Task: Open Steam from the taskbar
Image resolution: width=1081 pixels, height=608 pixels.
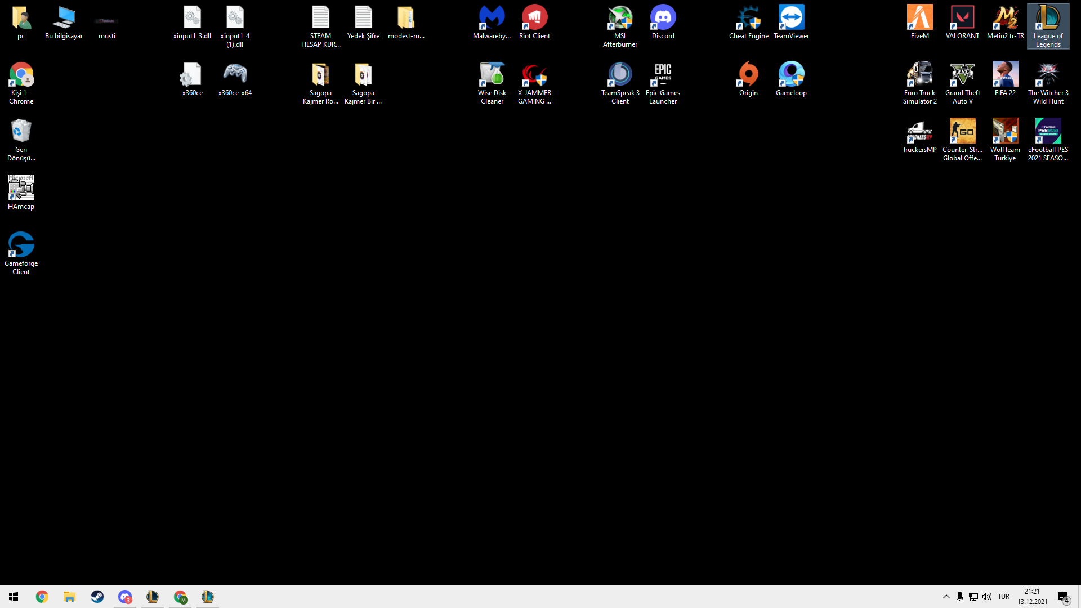Action: pos(97,597)
